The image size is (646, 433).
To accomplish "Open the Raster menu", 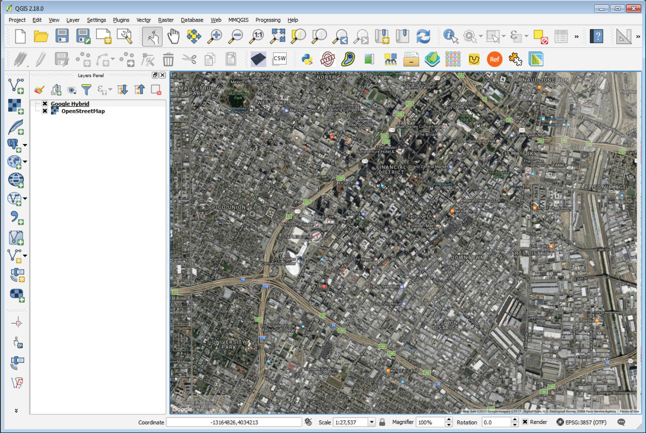I will coord(166,20).
